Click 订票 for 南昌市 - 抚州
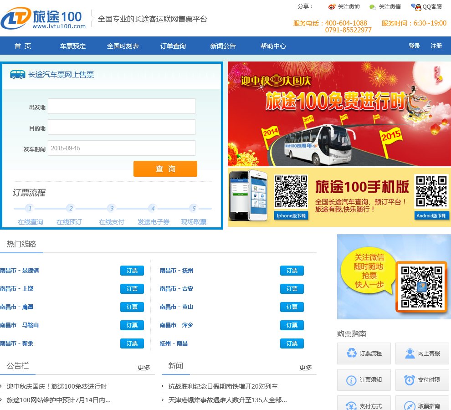This screenshot has height=410, width=451. click(292, 271)
